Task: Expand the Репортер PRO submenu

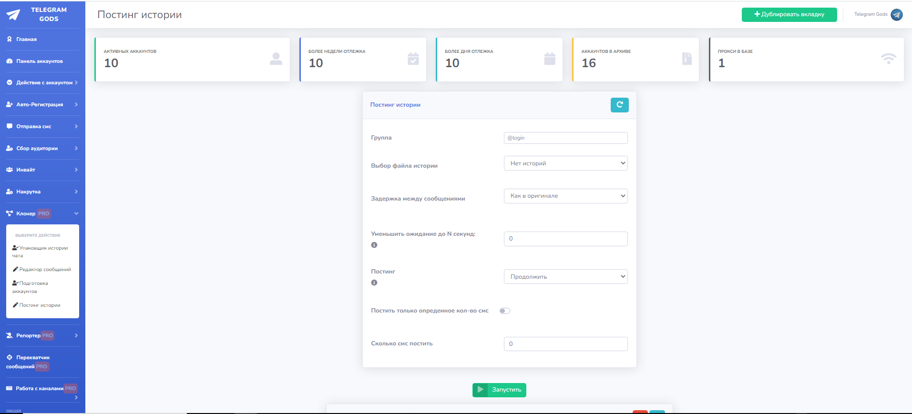Action: tap(42, 335)
